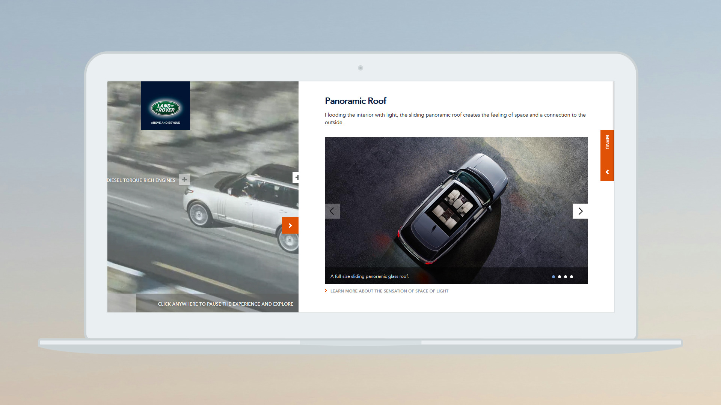Screen dimensions: 721x405
Task: Select third carousel pagination dot
Action: pyautogui.click(x=566, y=277)
